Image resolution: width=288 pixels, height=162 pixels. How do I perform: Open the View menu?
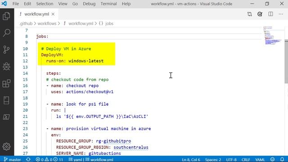[x=63, y=4]
